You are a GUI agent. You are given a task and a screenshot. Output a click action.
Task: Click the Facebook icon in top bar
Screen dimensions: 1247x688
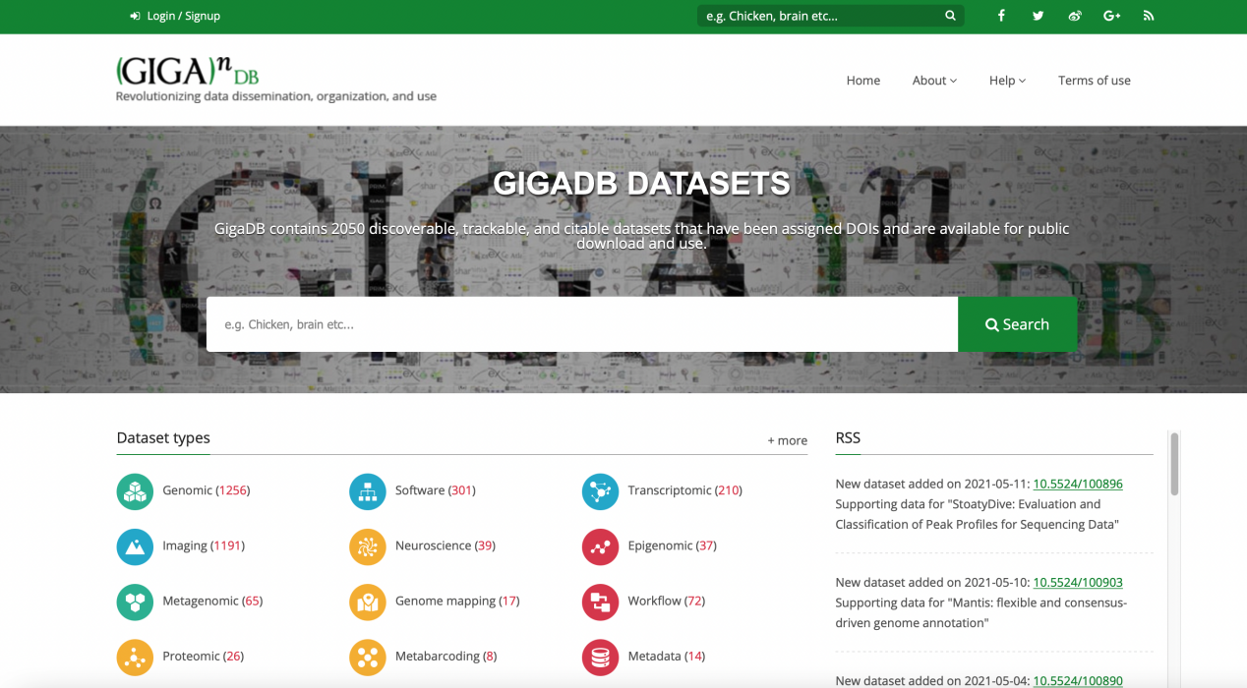coord(1001,16)
